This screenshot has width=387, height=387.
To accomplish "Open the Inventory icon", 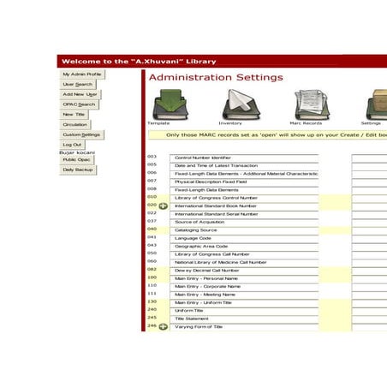I will pos(241,104).
